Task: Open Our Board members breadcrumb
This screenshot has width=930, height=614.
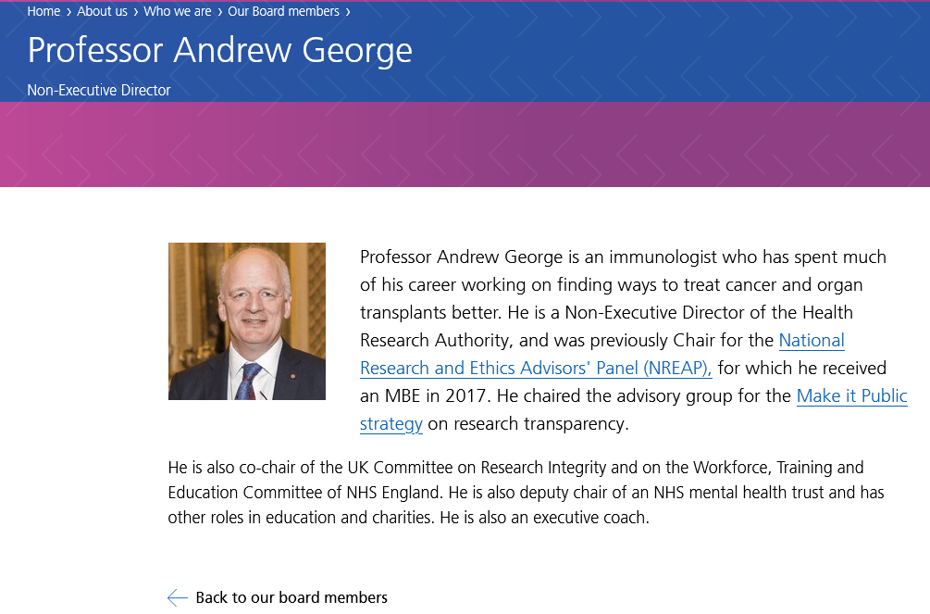Action: [x=283, y=12]
